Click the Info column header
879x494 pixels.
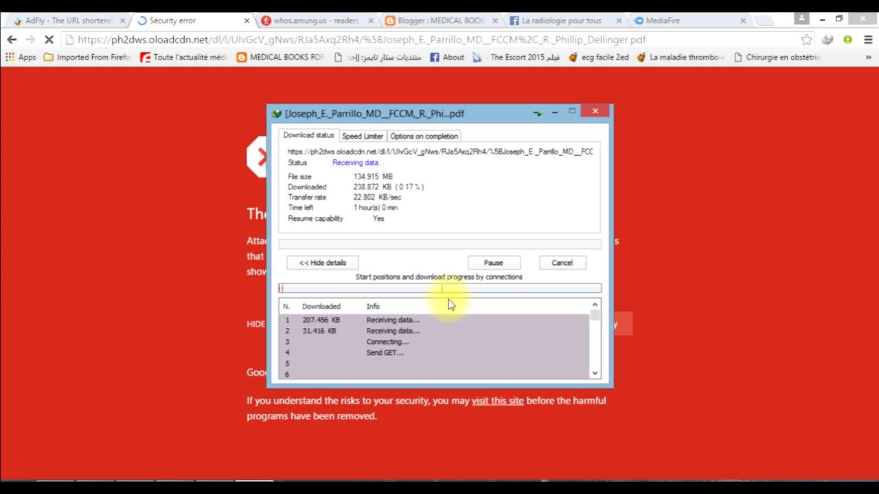373,307
